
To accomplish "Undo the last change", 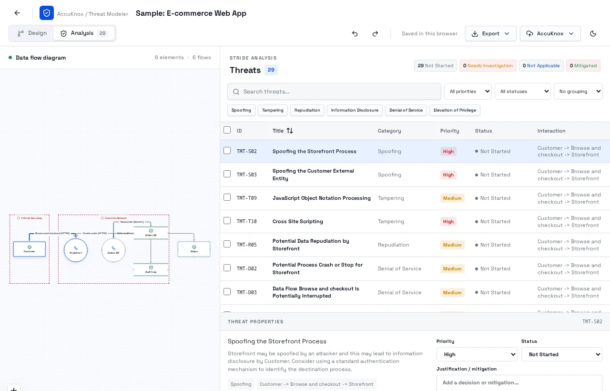I will 355,33.
